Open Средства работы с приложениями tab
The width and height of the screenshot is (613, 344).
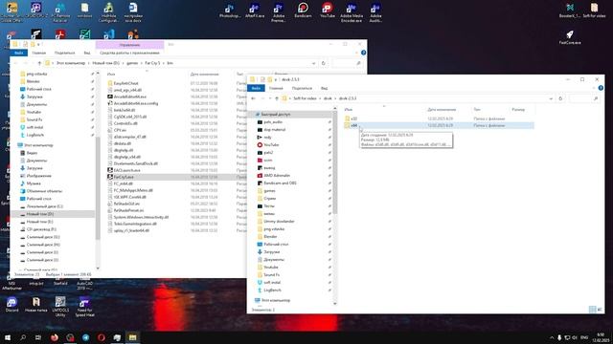click(129, 53)
